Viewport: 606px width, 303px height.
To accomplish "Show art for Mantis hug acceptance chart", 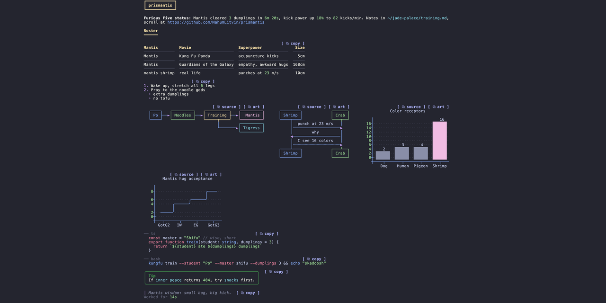I will pyautogui.click(x=212, y=175).
